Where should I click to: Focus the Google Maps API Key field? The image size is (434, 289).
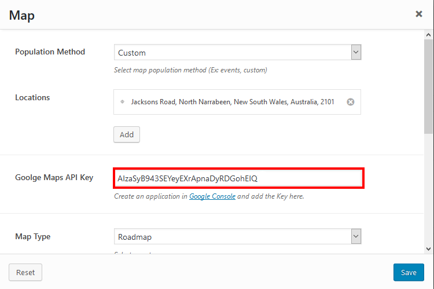[237, 178]
